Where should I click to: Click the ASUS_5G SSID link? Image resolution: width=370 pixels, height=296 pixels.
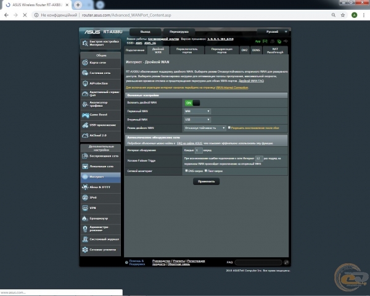click(x=150, y=43)
